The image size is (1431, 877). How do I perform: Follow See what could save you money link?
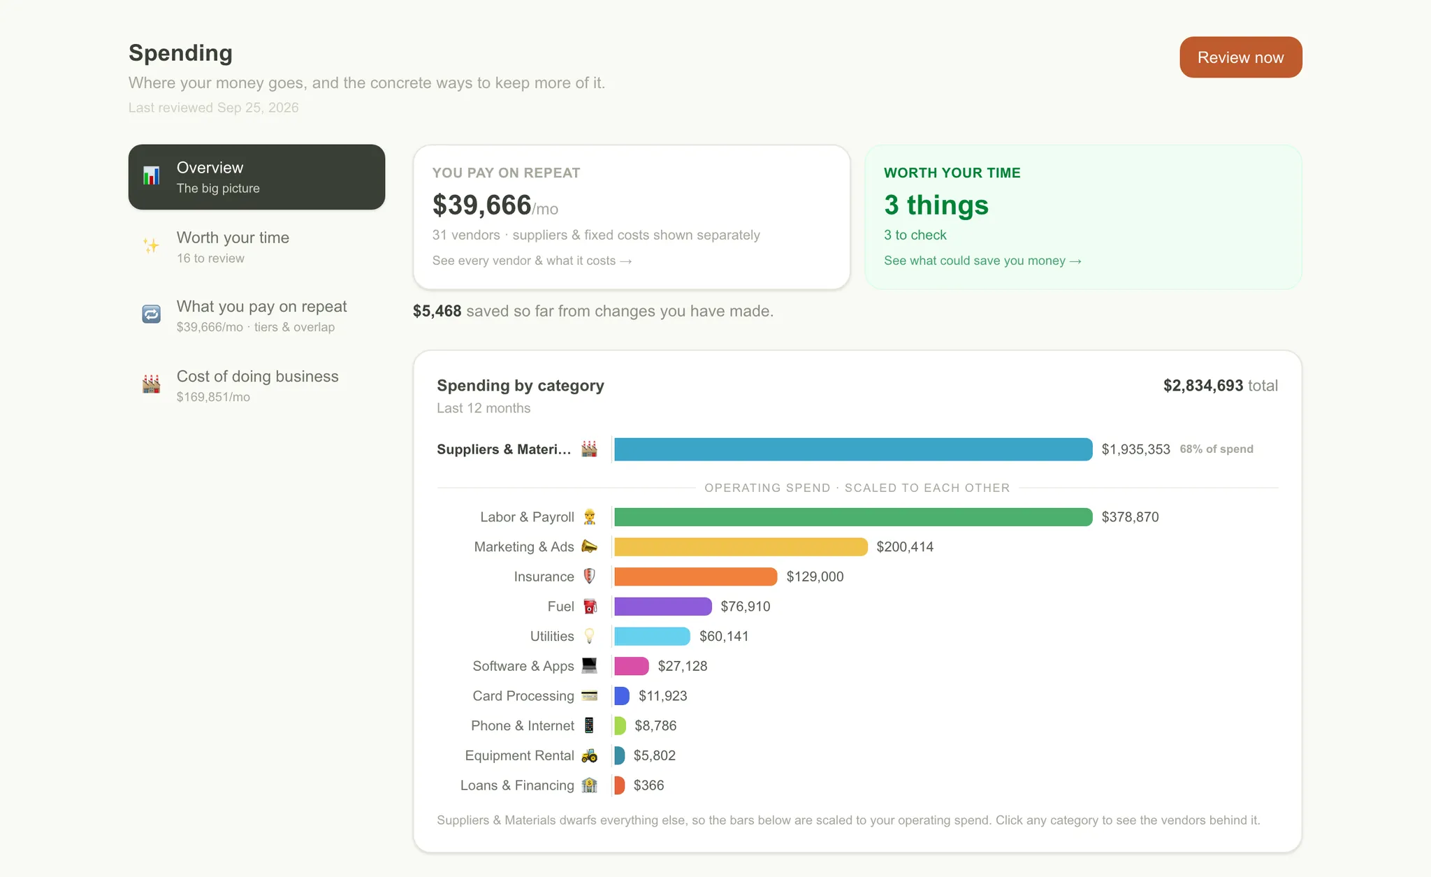[982, 261]
